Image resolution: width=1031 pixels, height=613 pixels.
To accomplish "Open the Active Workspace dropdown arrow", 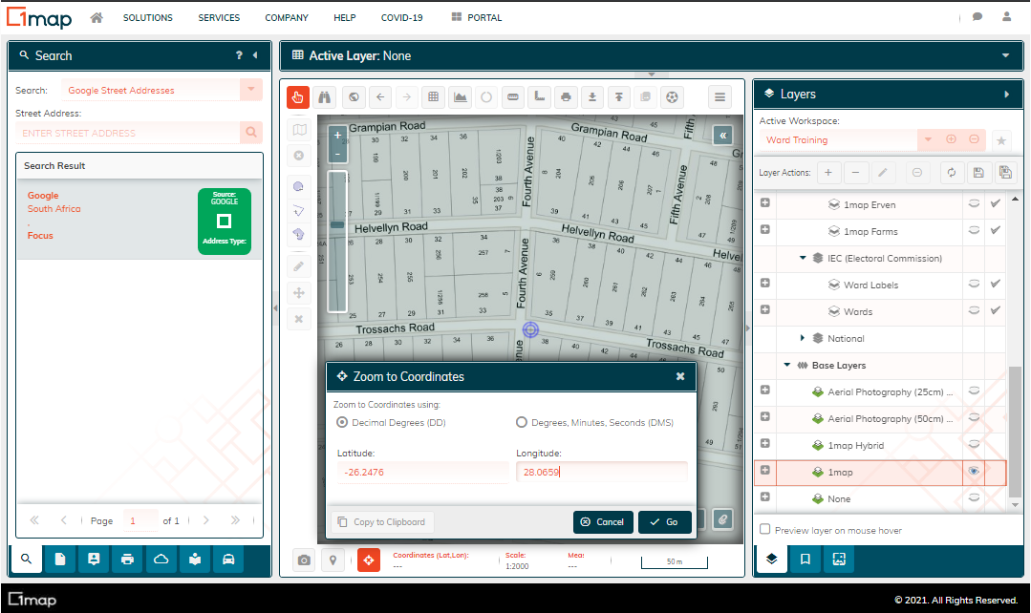I will (928, 140).
